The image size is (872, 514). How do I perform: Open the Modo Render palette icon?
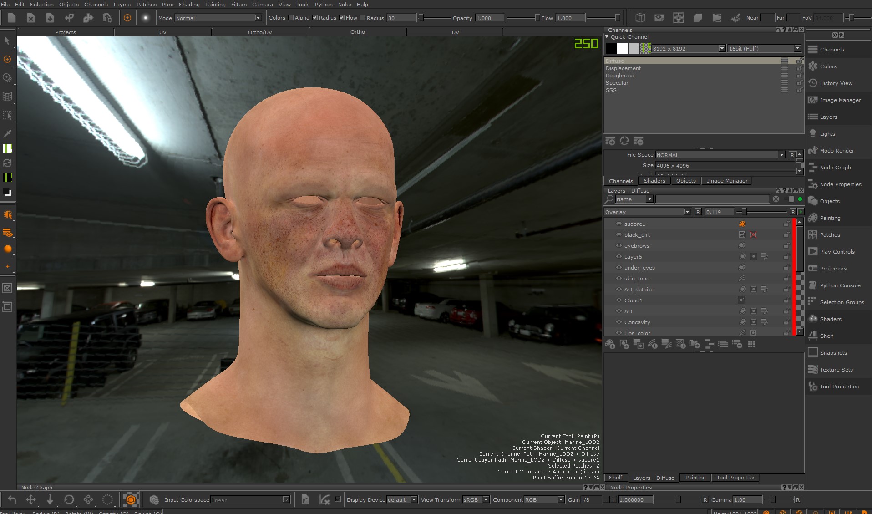pos(813,151)
